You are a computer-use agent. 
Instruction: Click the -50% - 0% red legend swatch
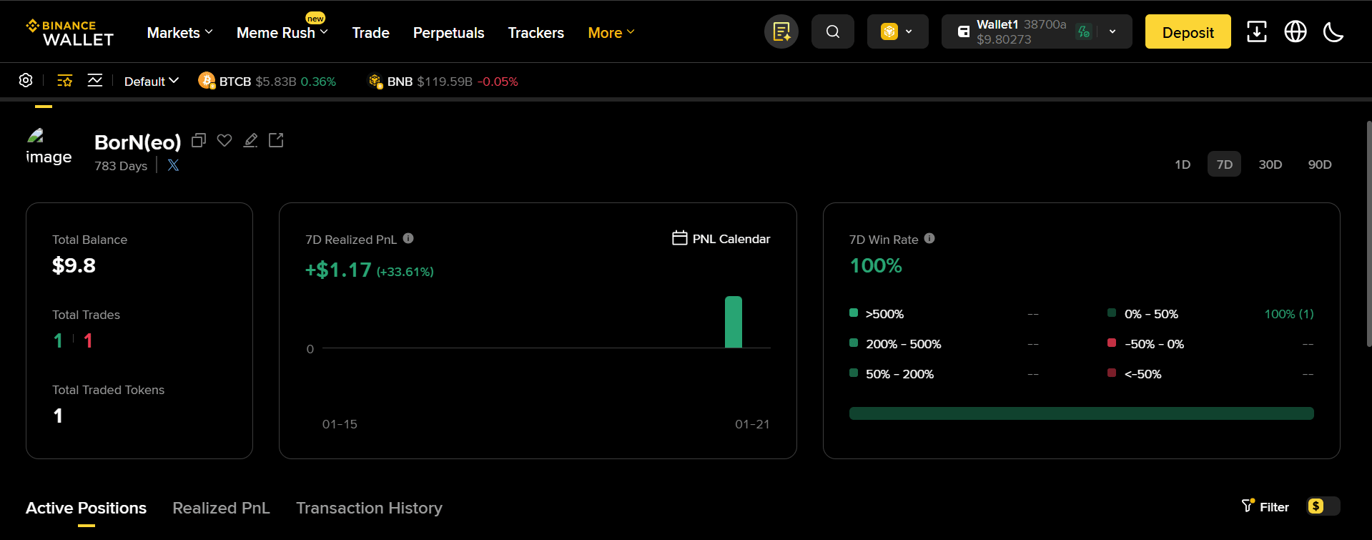(x=1112, y=343)
